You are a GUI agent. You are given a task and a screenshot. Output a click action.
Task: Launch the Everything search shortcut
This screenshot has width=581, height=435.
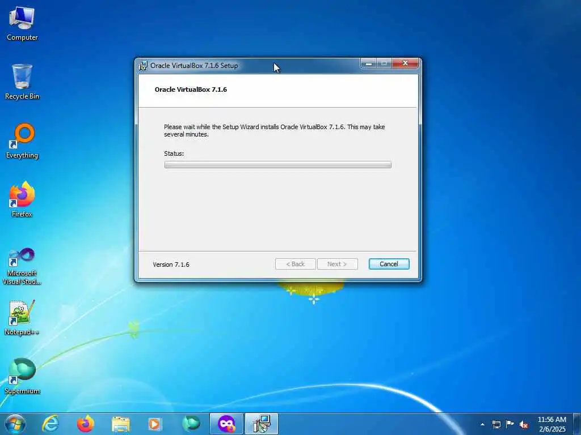22,141
